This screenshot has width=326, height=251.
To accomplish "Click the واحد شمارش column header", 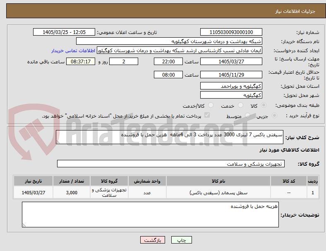I will pos(147,181).
